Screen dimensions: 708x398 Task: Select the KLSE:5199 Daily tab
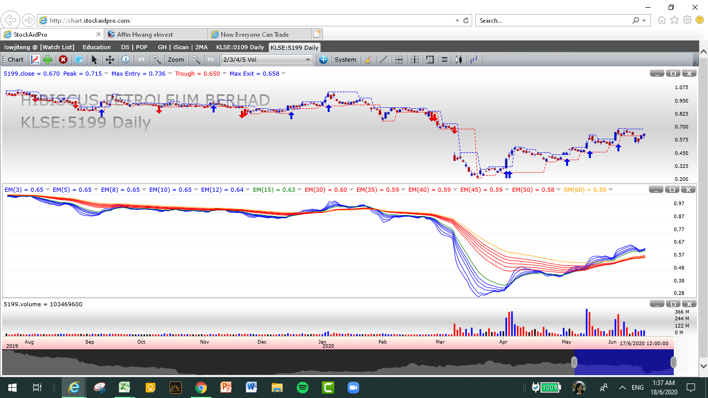pos(294,48)
